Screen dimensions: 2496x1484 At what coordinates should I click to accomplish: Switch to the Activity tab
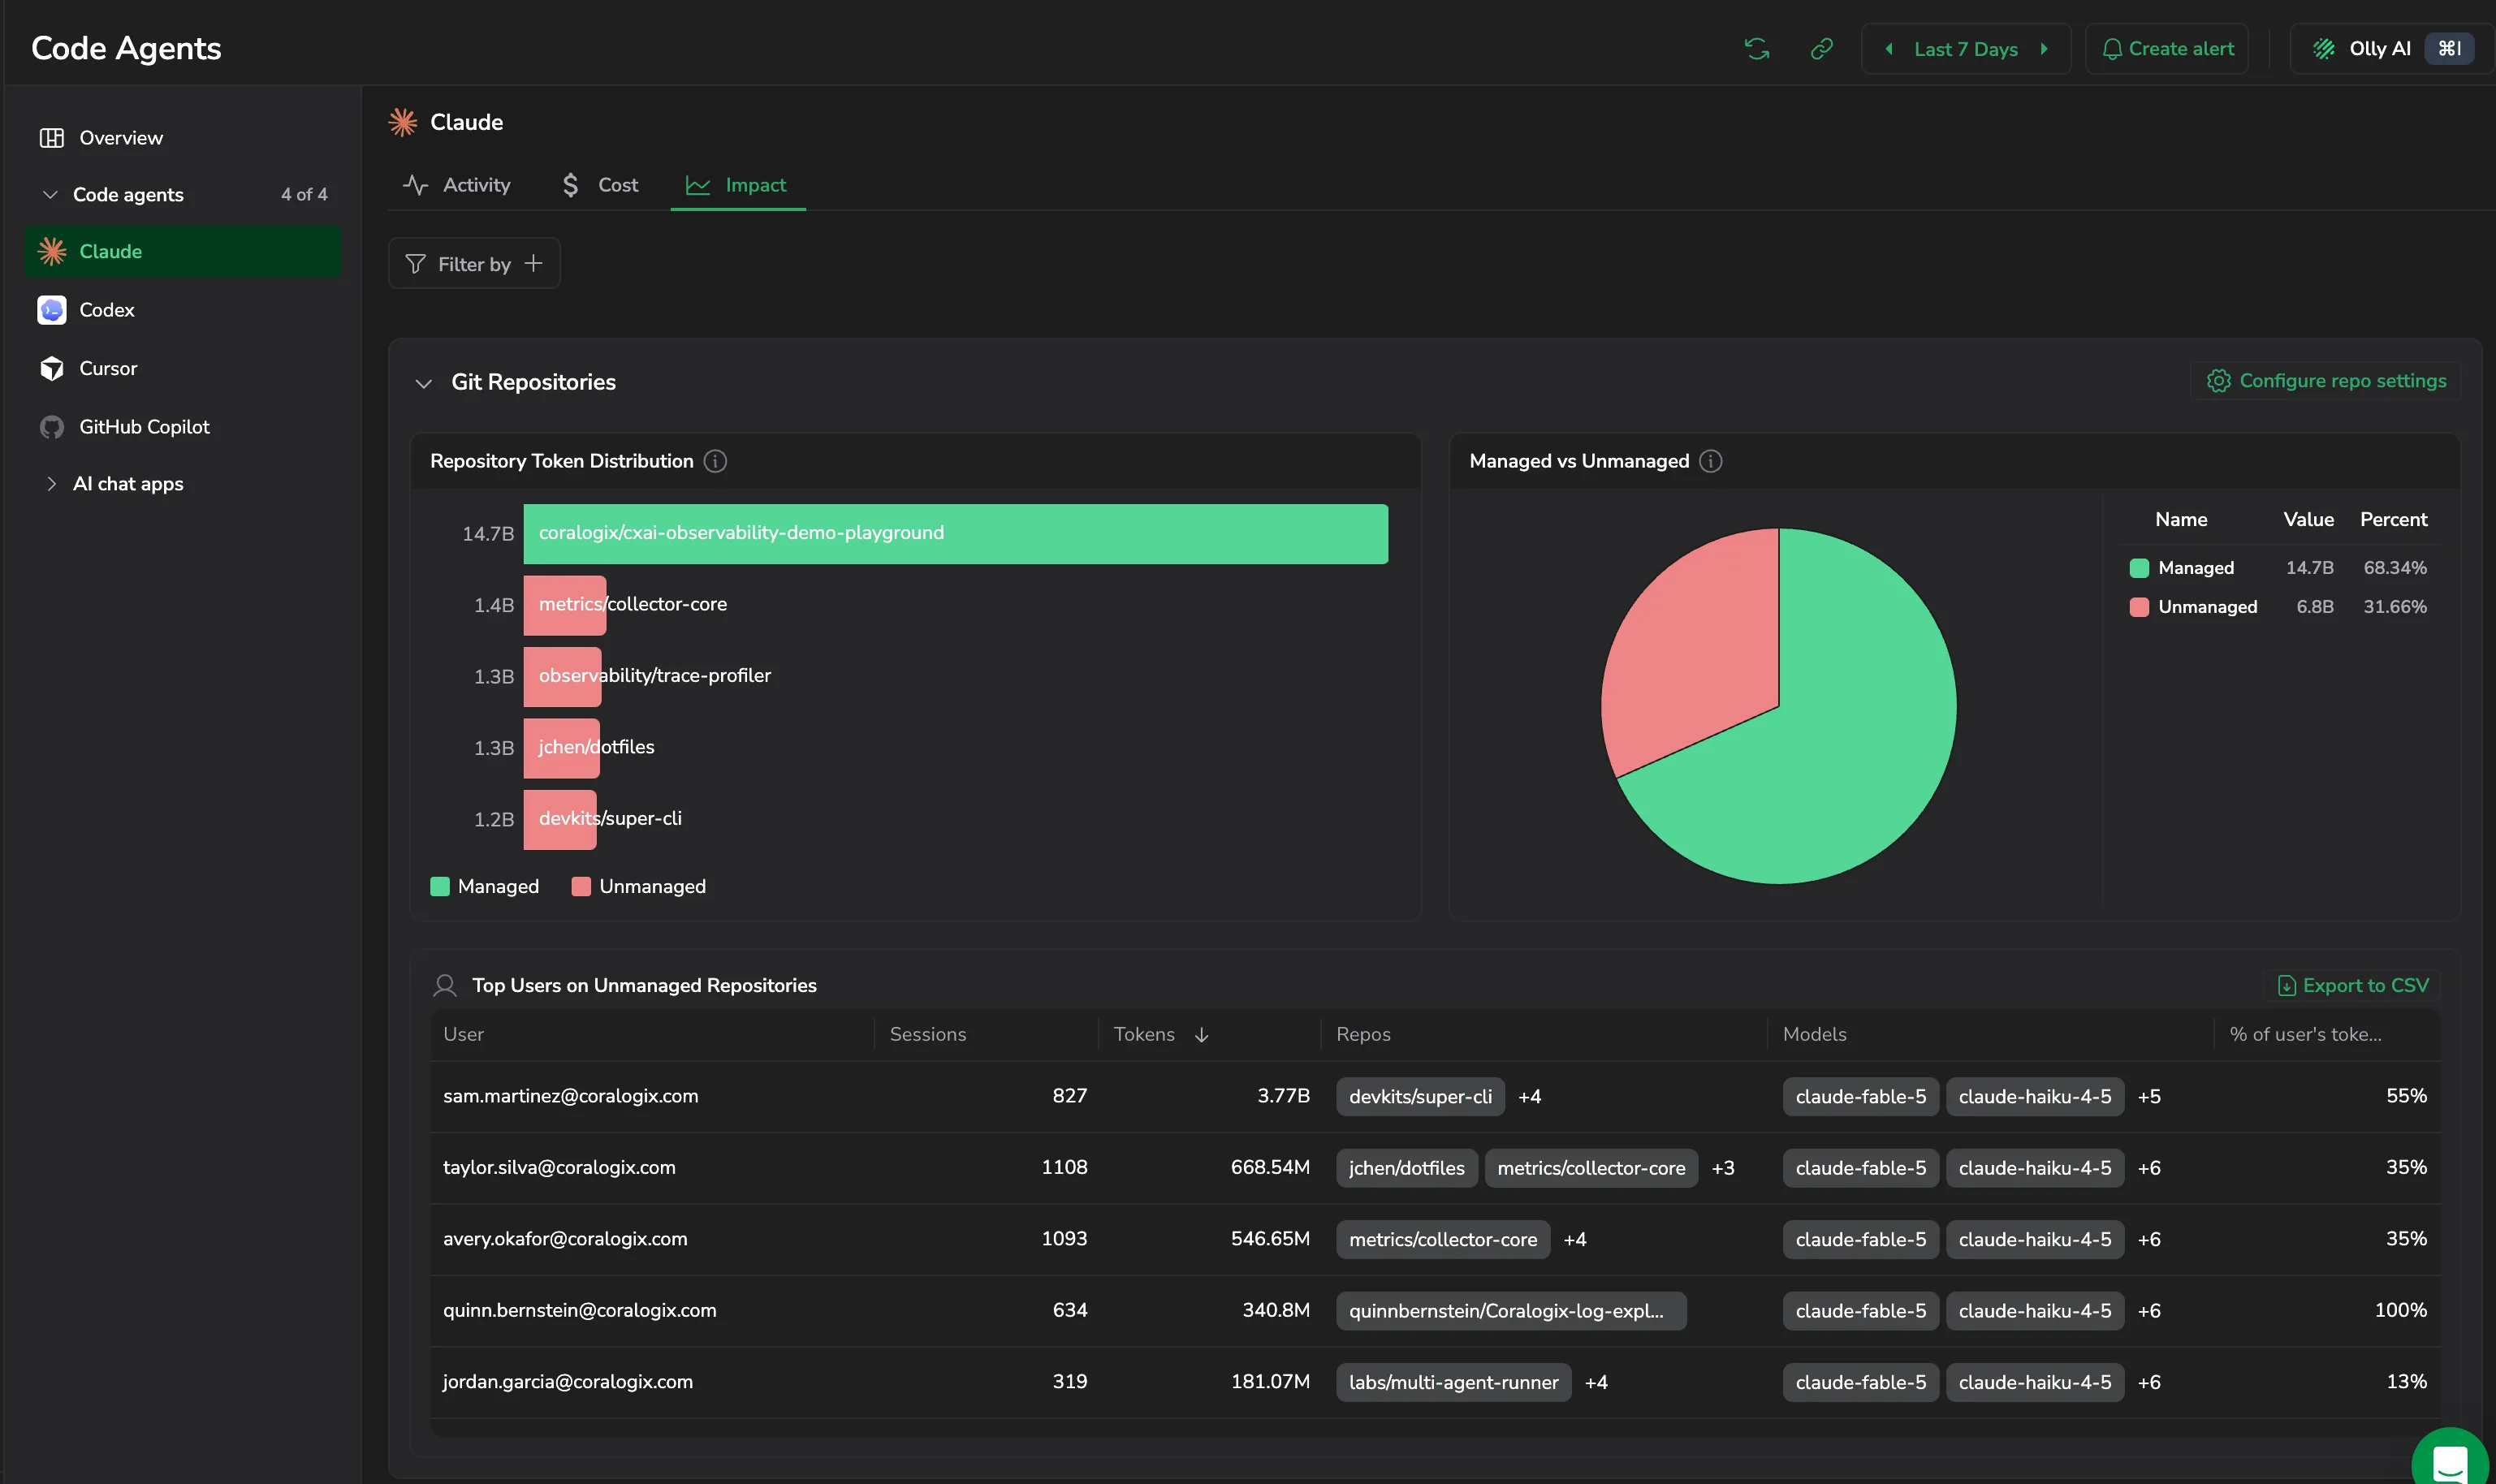click(x=456, y=185)
